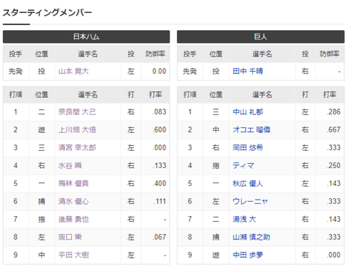Select the .067 batting average for 阪口 樂
The height and width of the screenshot is (270, 345).
coord(160,237)
